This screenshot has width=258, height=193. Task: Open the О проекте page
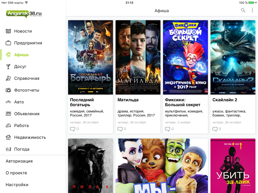click(17, 173)
